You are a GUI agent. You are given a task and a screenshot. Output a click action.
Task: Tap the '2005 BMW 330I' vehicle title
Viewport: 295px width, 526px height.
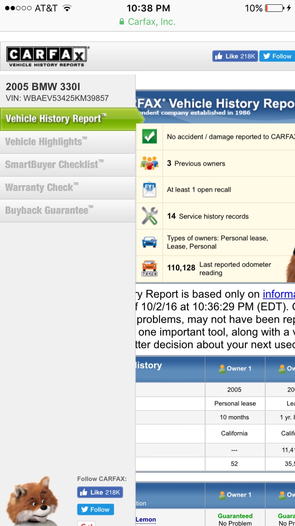(x=43, y=87)
